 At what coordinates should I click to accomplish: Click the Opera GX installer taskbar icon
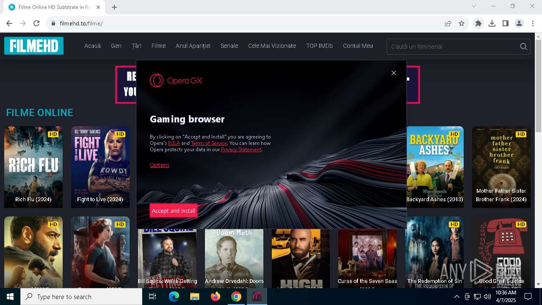pyautogui.click(x=257, y=297)
